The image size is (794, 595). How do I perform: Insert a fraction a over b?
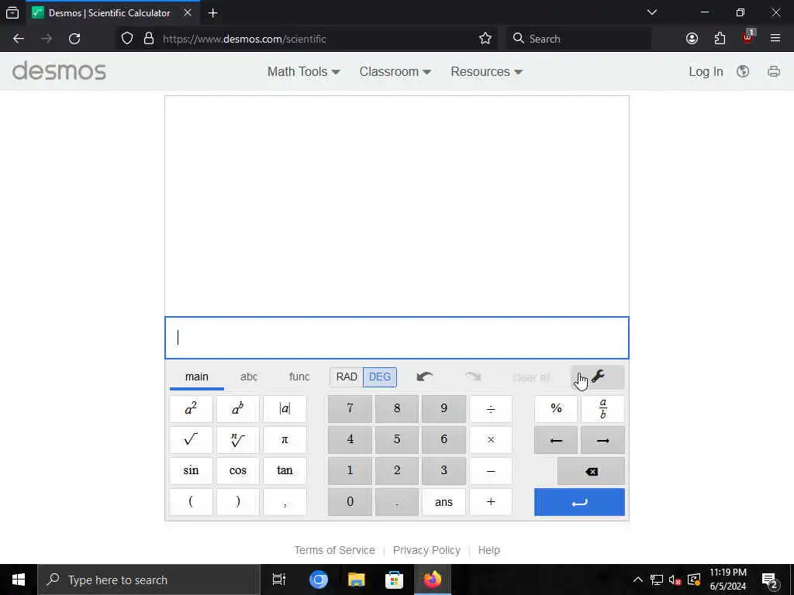(602, 408)
